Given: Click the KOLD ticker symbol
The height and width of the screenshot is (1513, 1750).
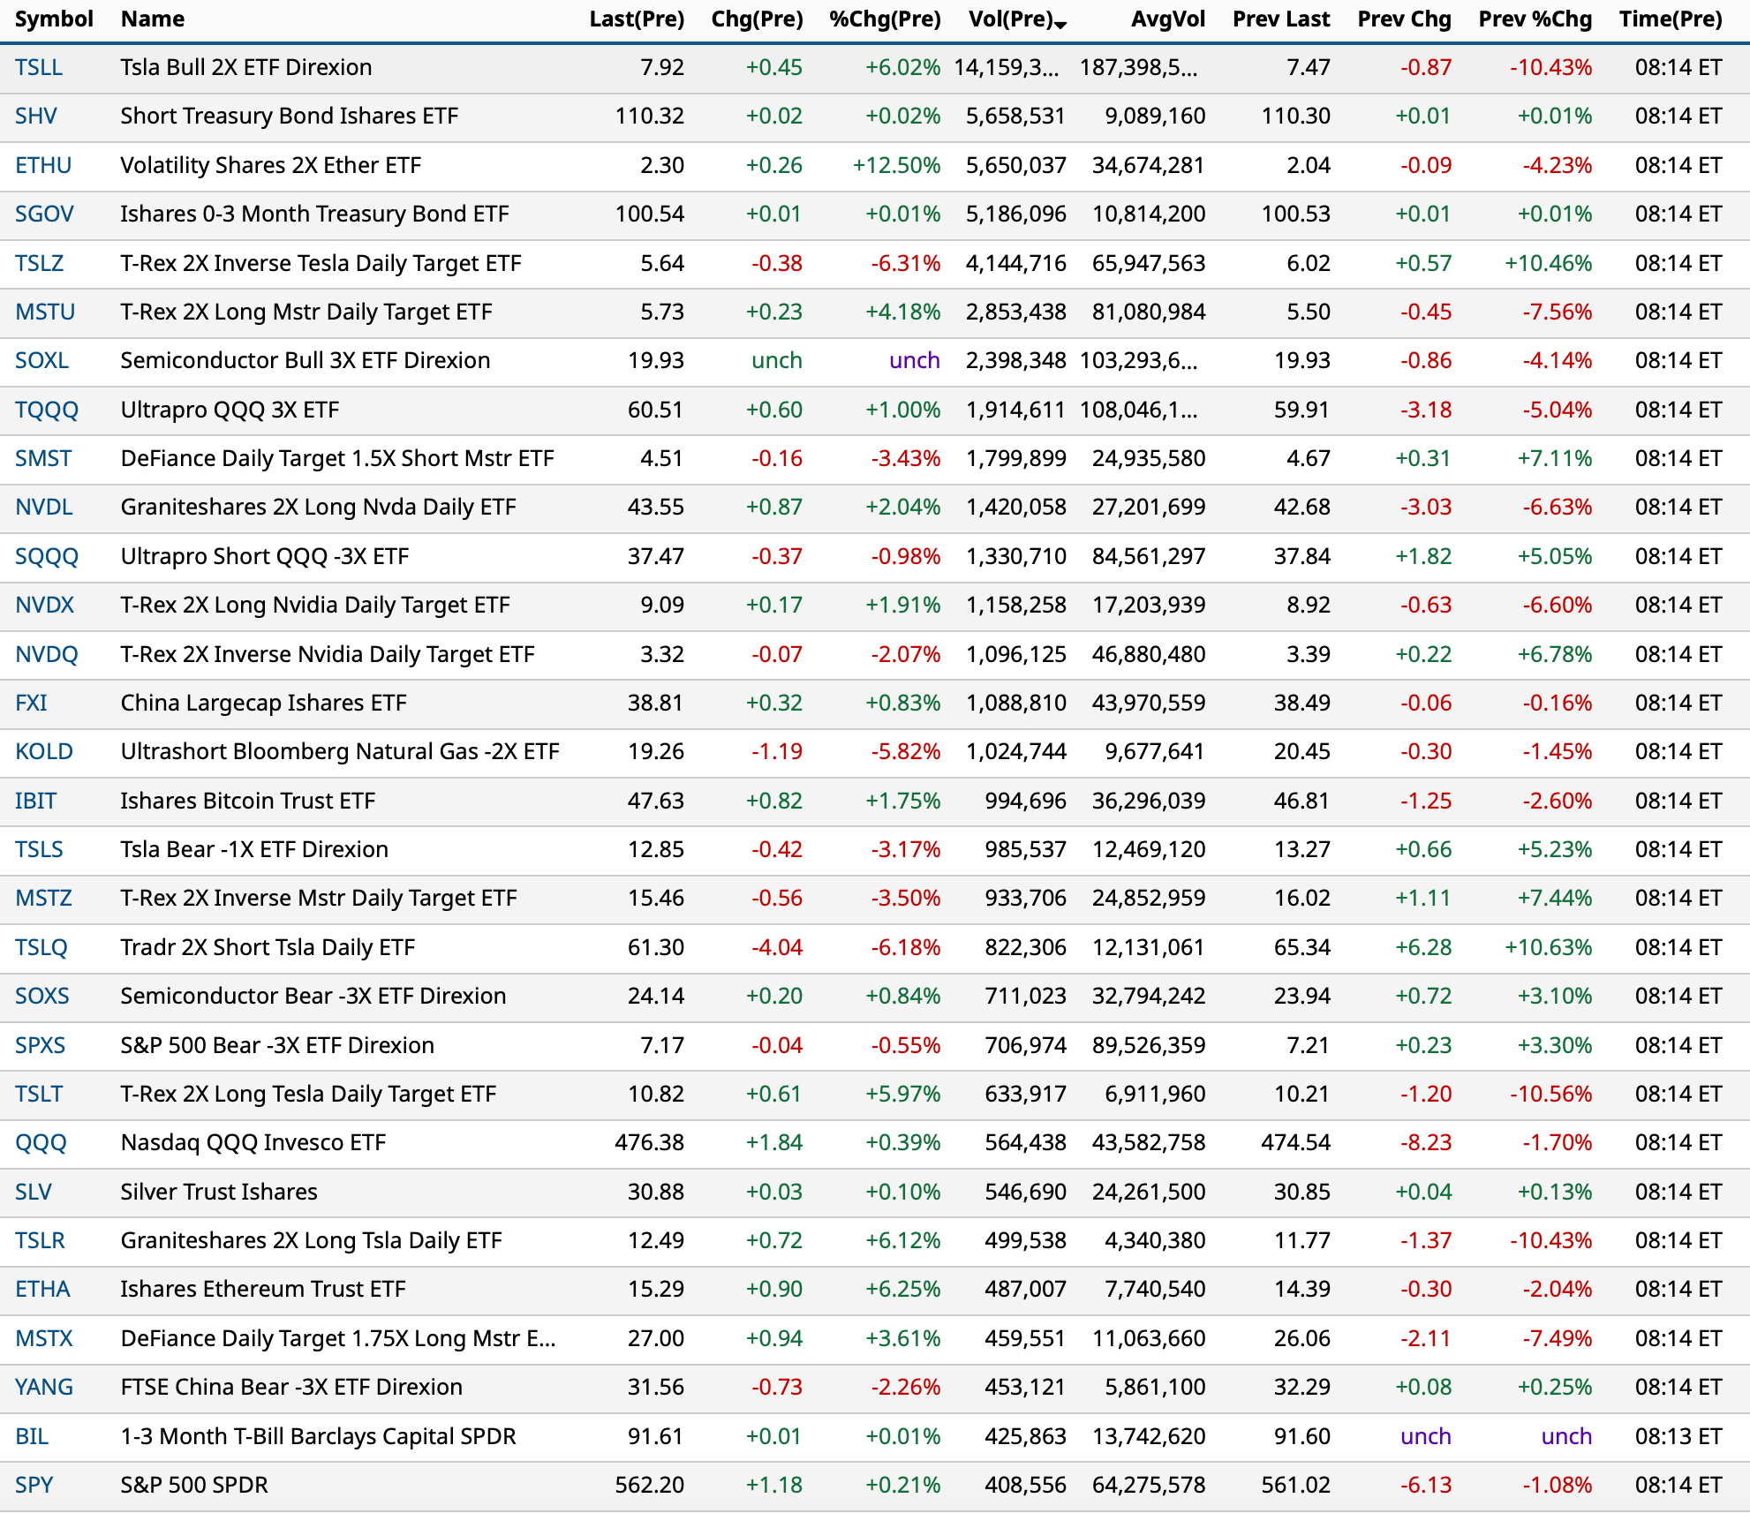Looking at the screenshot, I should pos(44,752).
